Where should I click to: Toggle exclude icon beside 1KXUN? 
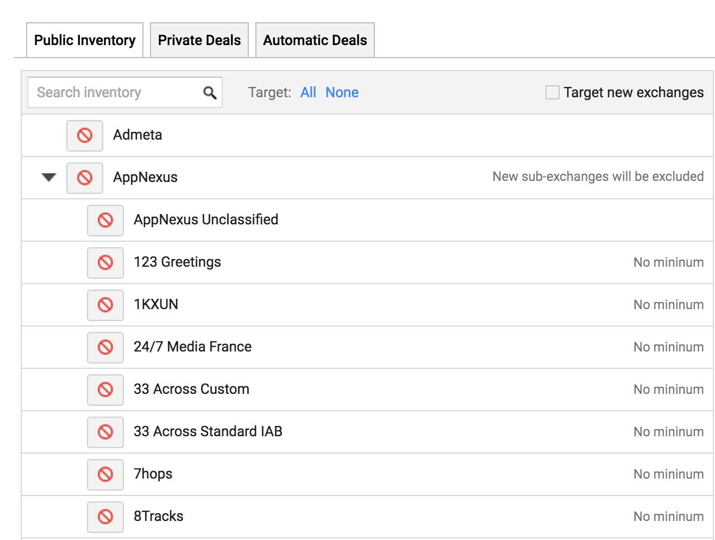tap(105, 305)
